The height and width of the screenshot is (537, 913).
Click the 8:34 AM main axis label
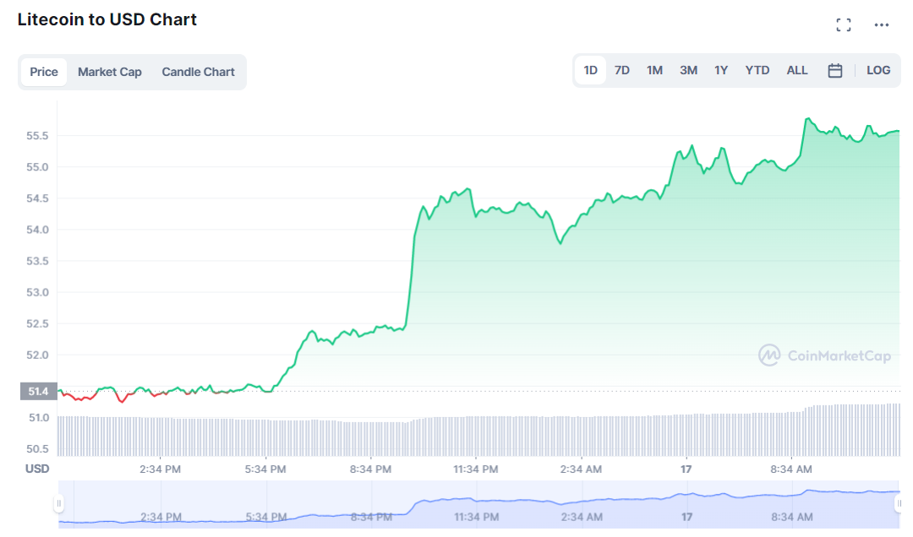pos(790,469)
